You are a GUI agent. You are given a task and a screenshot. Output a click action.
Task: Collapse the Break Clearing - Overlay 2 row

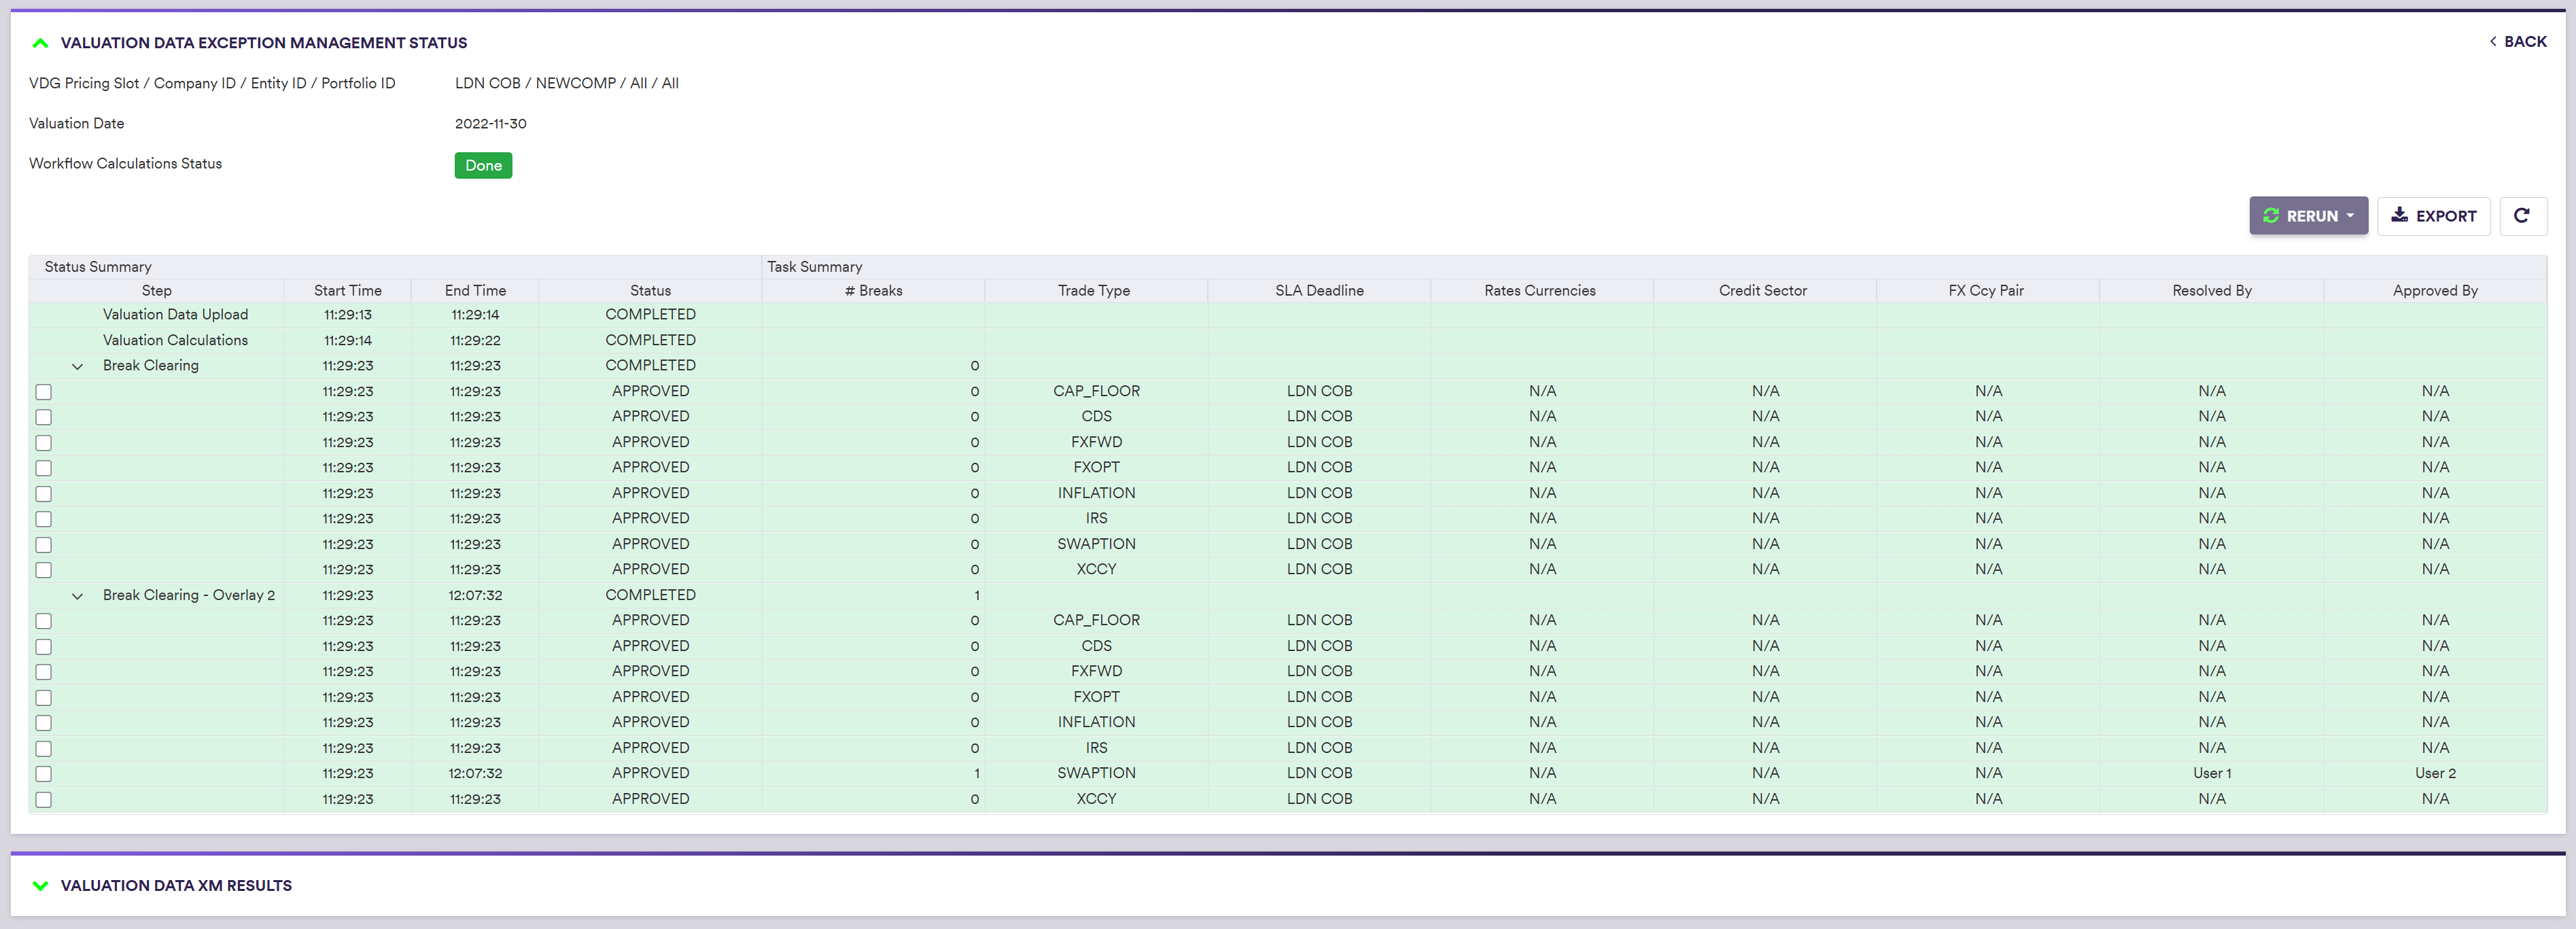coord(77,596)
